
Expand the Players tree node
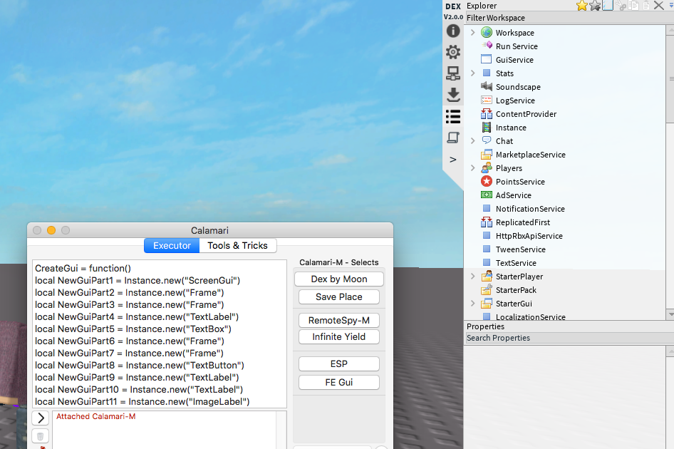coord(473,167)
